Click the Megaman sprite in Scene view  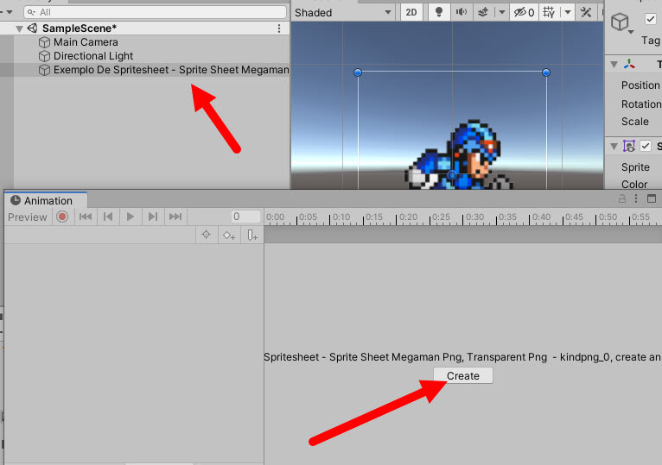click(460, 156)
